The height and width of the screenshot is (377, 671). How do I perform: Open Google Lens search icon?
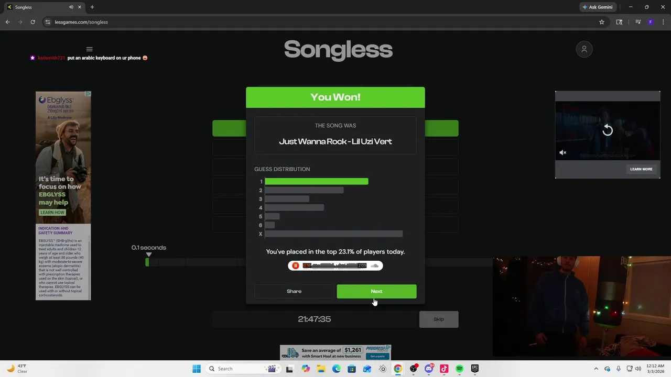(619, 22)
